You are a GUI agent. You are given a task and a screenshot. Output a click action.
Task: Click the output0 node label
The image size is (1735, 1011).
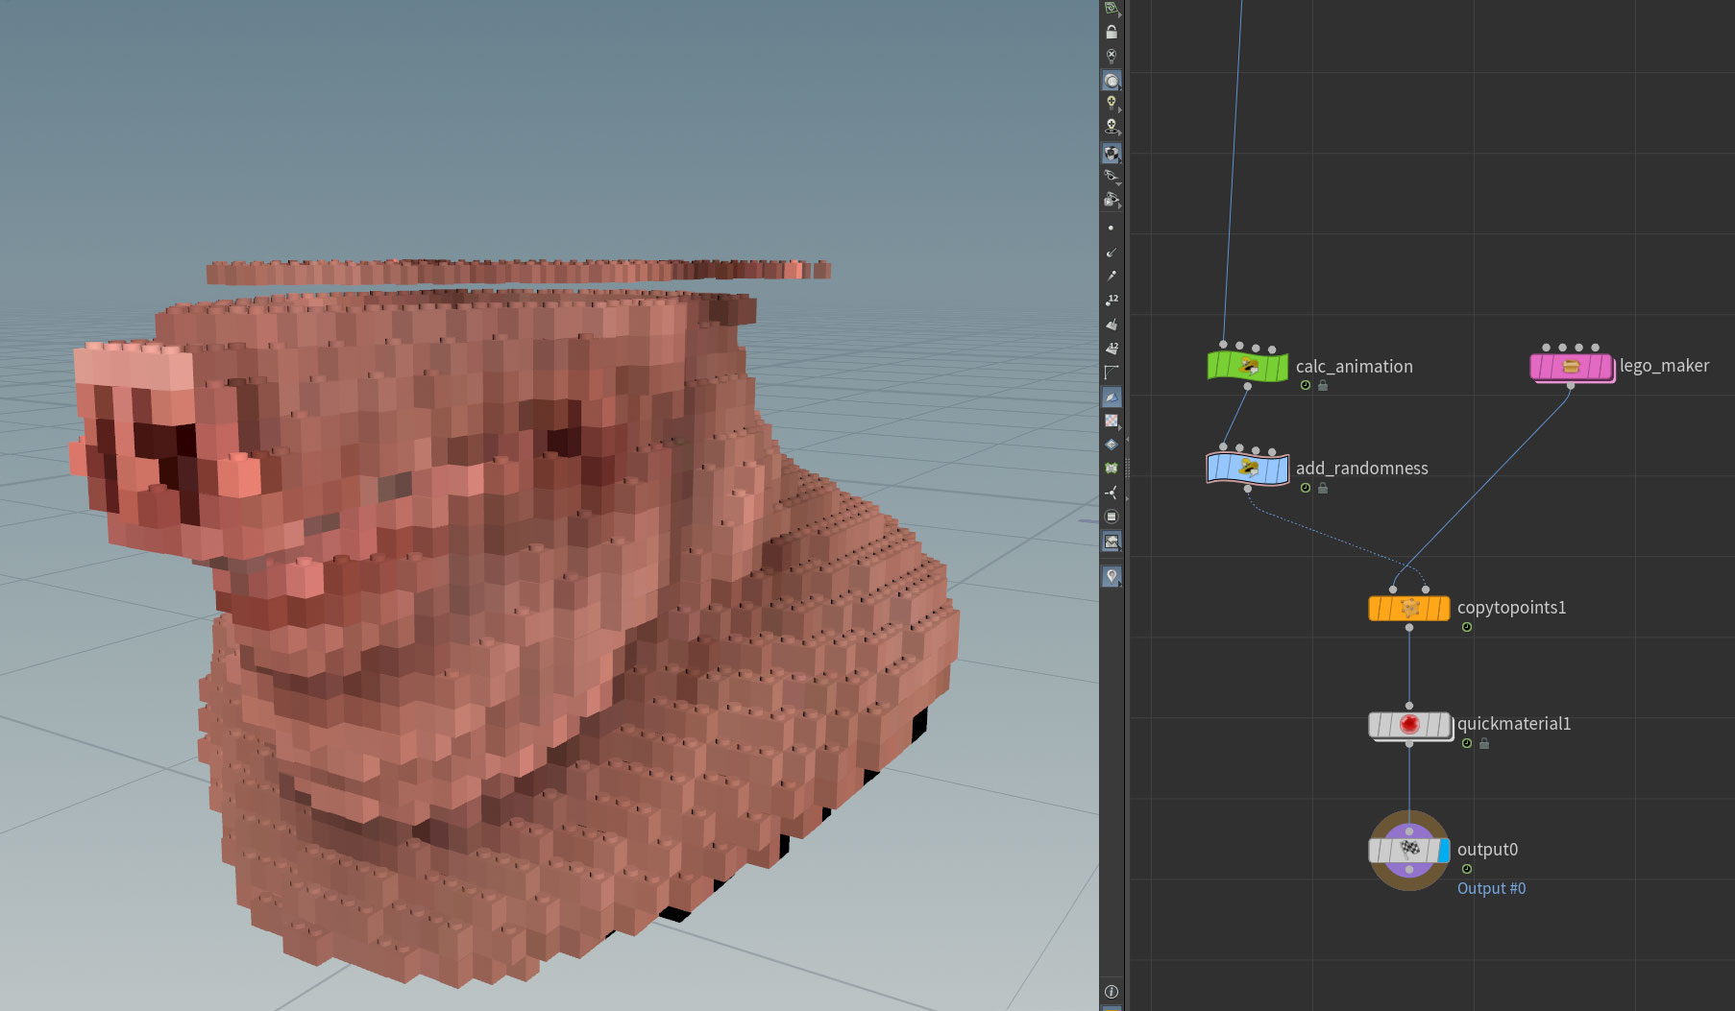[x=1487, y=849]
